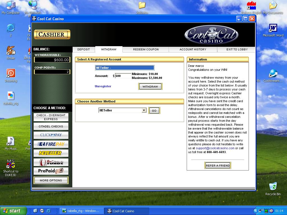Select the NETeller registered account entry
The height and width of the screenshot is (215, 287).
click(125, 68)
